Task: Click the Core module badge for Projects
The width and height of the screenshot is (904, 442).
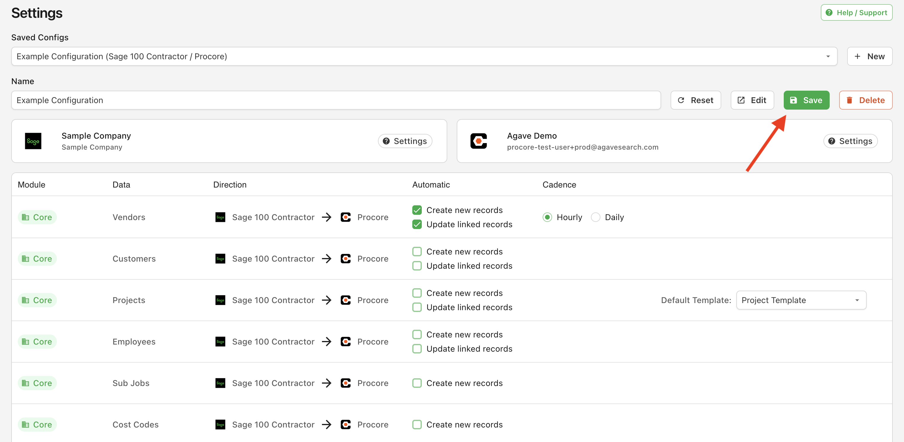Action: click(37, 300)
